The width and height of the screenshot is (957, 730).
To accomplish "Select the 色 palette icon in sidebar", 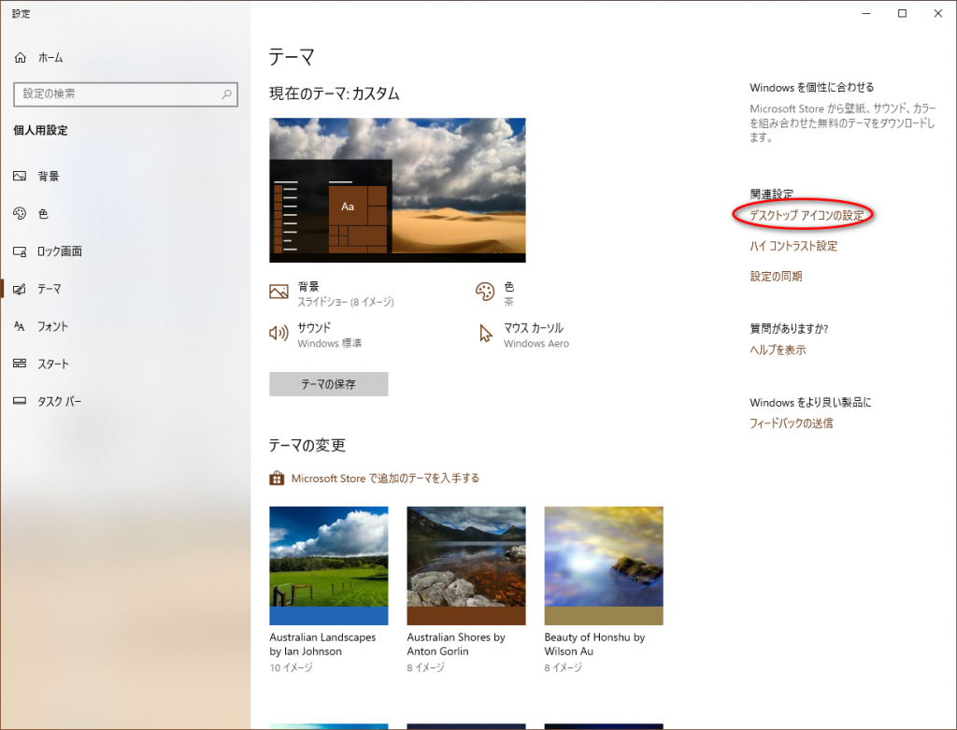I will 21,214.
